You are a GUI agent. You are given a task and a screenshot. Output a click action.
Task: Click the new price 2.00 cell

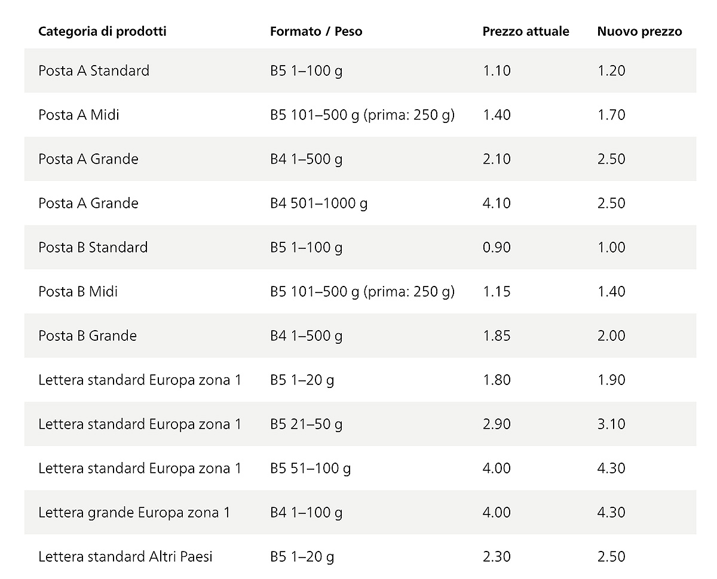pyautogui.click(x=611, y=336)
